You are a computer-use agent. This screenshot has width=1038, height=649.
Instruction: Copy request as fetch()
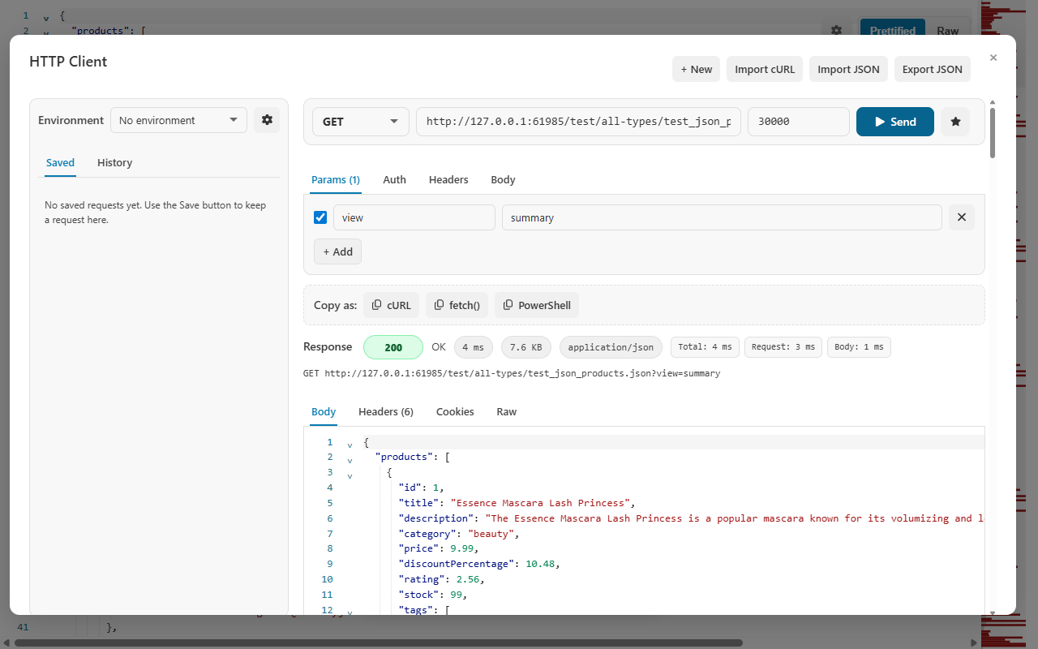[457, 306]
